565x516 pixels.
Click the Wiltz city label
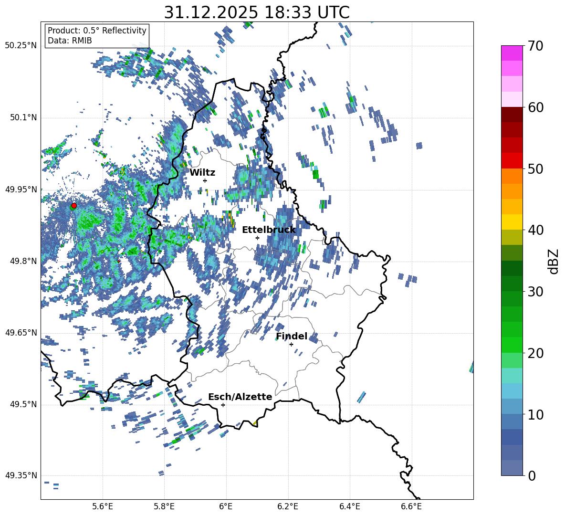[202, 173]
